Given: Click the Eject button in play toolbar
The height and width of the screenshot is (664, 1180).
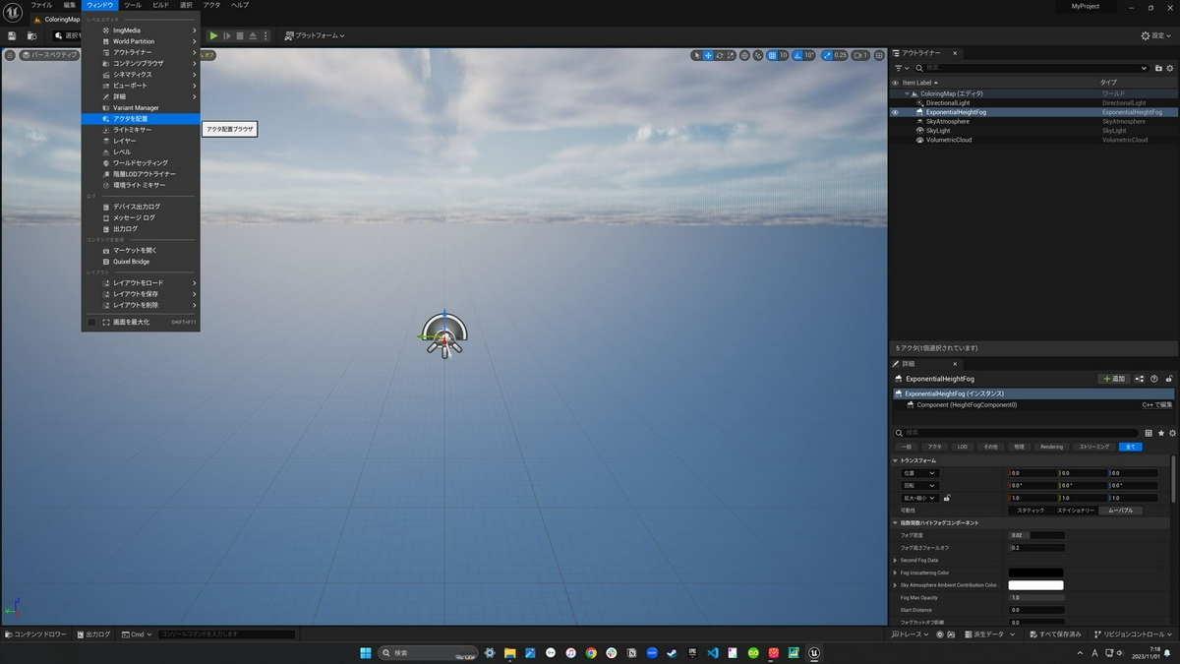Looking at the screenshot, I should [x=253, y=35].
